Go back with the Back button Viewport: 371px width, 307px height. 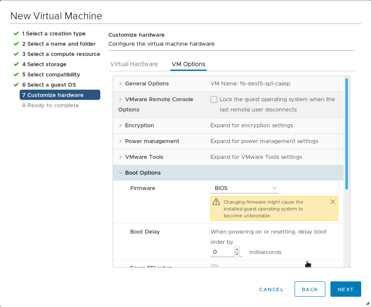pyautogui.click(x=310, y=289)
